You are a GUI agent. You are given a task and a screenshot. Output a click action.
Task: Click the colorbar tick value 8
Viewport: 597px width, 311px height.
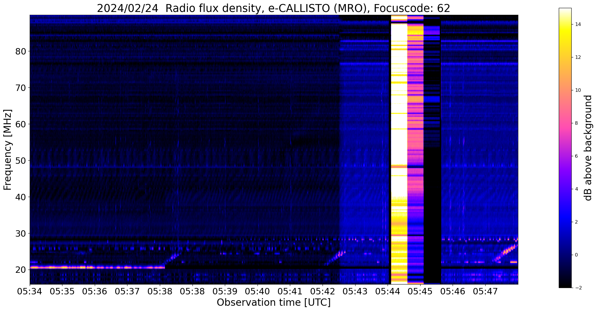(576, 123)
